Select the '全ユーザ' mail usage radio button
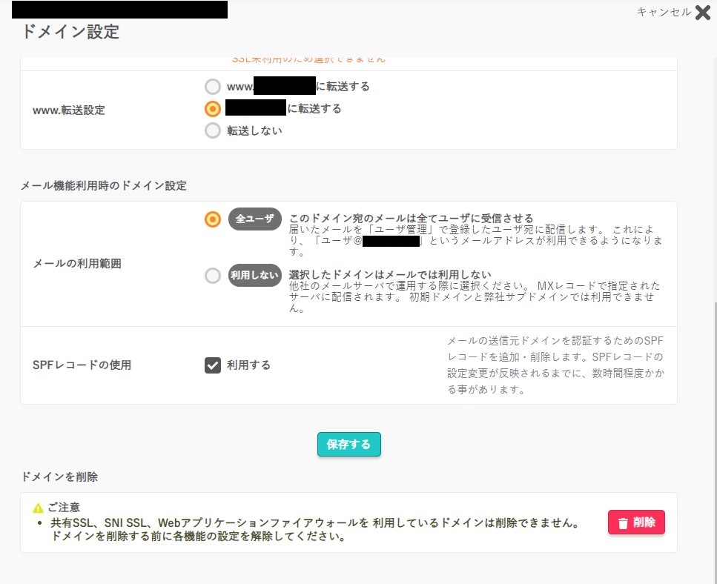The image size is (717, 584). click(x=213, y=219)
